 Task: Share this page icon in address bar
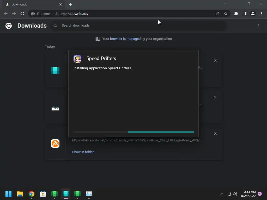coord(217,14)
